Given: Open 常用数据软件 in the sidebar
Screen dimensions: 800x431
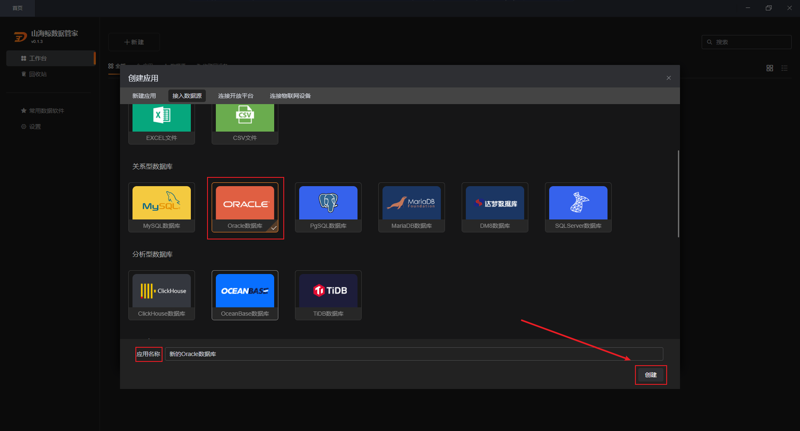Looking at the screenshot, I should (x=51, y=111).
